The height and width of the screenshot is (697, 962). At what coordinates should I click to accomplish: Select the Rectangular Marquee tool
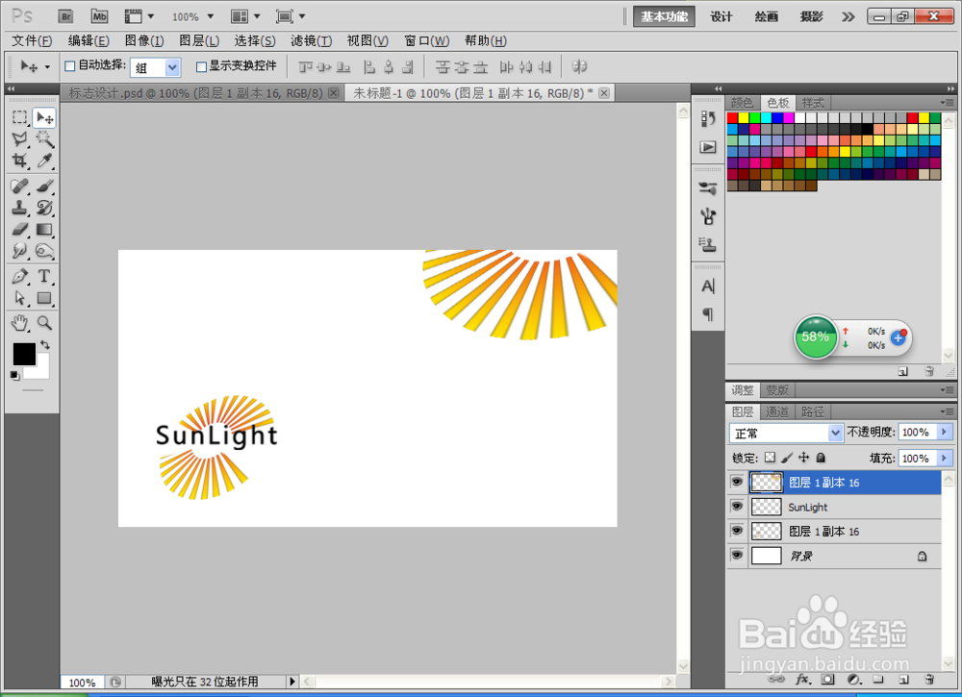[x=19, y=117]
